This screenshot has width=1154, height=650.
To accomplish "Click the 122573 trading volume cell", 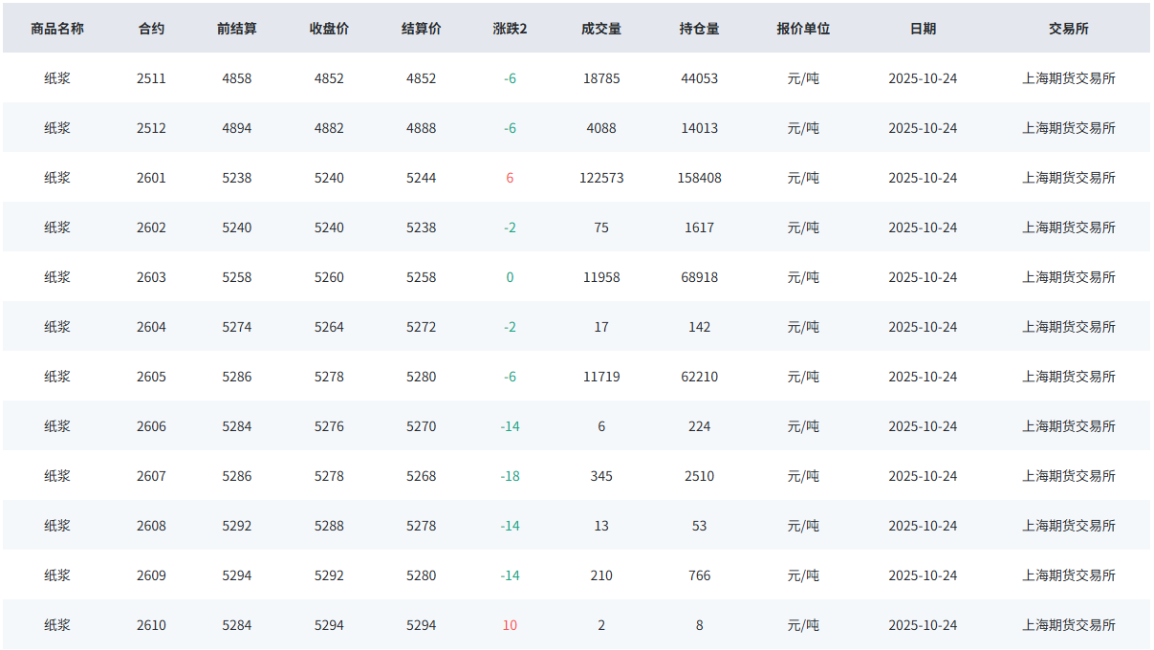I will [x=601, y=178].
